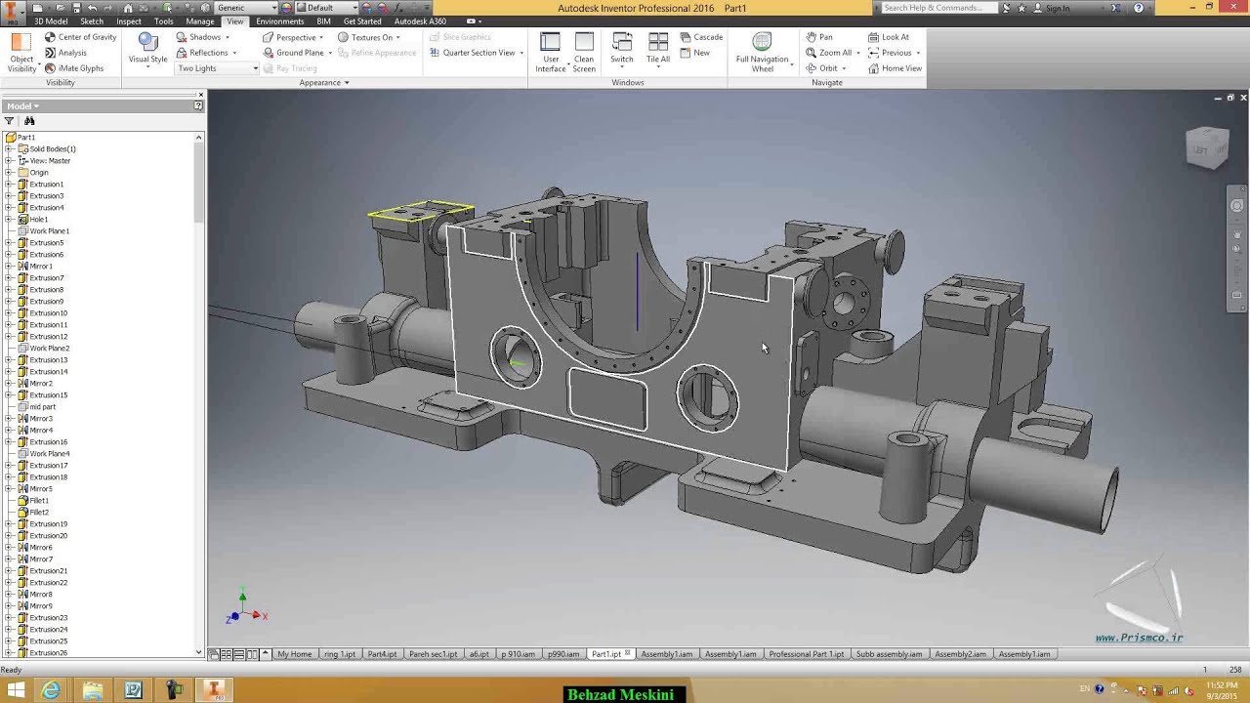Open File Explorer from the taskbar
The width and height of the screenshot is (1250, 703).
pos(92,690)
